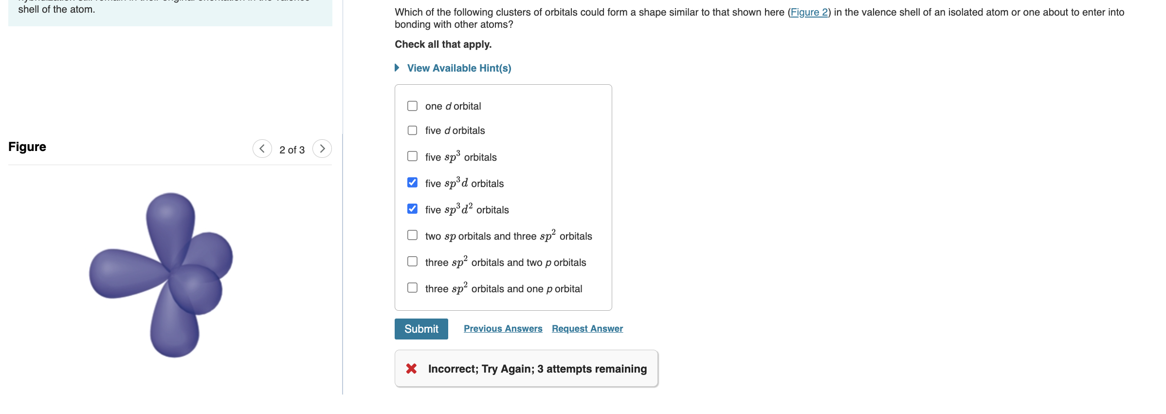1166x414 pixels.
Task: Uncheck the five sp3d2 orbitals option
Action: [x=412, y=208]
